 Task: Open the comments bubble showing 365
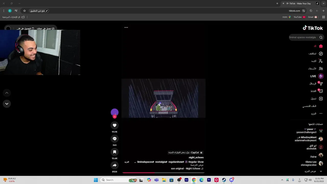(x=114, y=139)
